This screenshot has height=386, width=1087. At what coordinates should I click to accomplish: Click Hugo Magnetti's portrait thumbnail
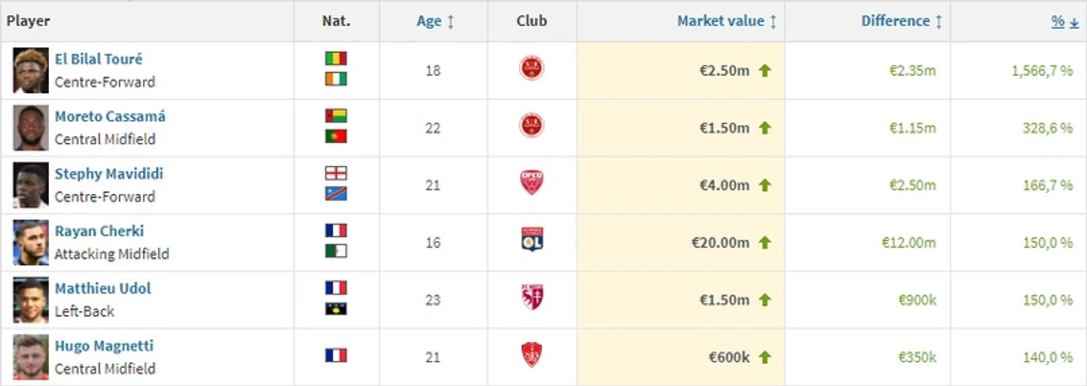click(x=31, y=357)
